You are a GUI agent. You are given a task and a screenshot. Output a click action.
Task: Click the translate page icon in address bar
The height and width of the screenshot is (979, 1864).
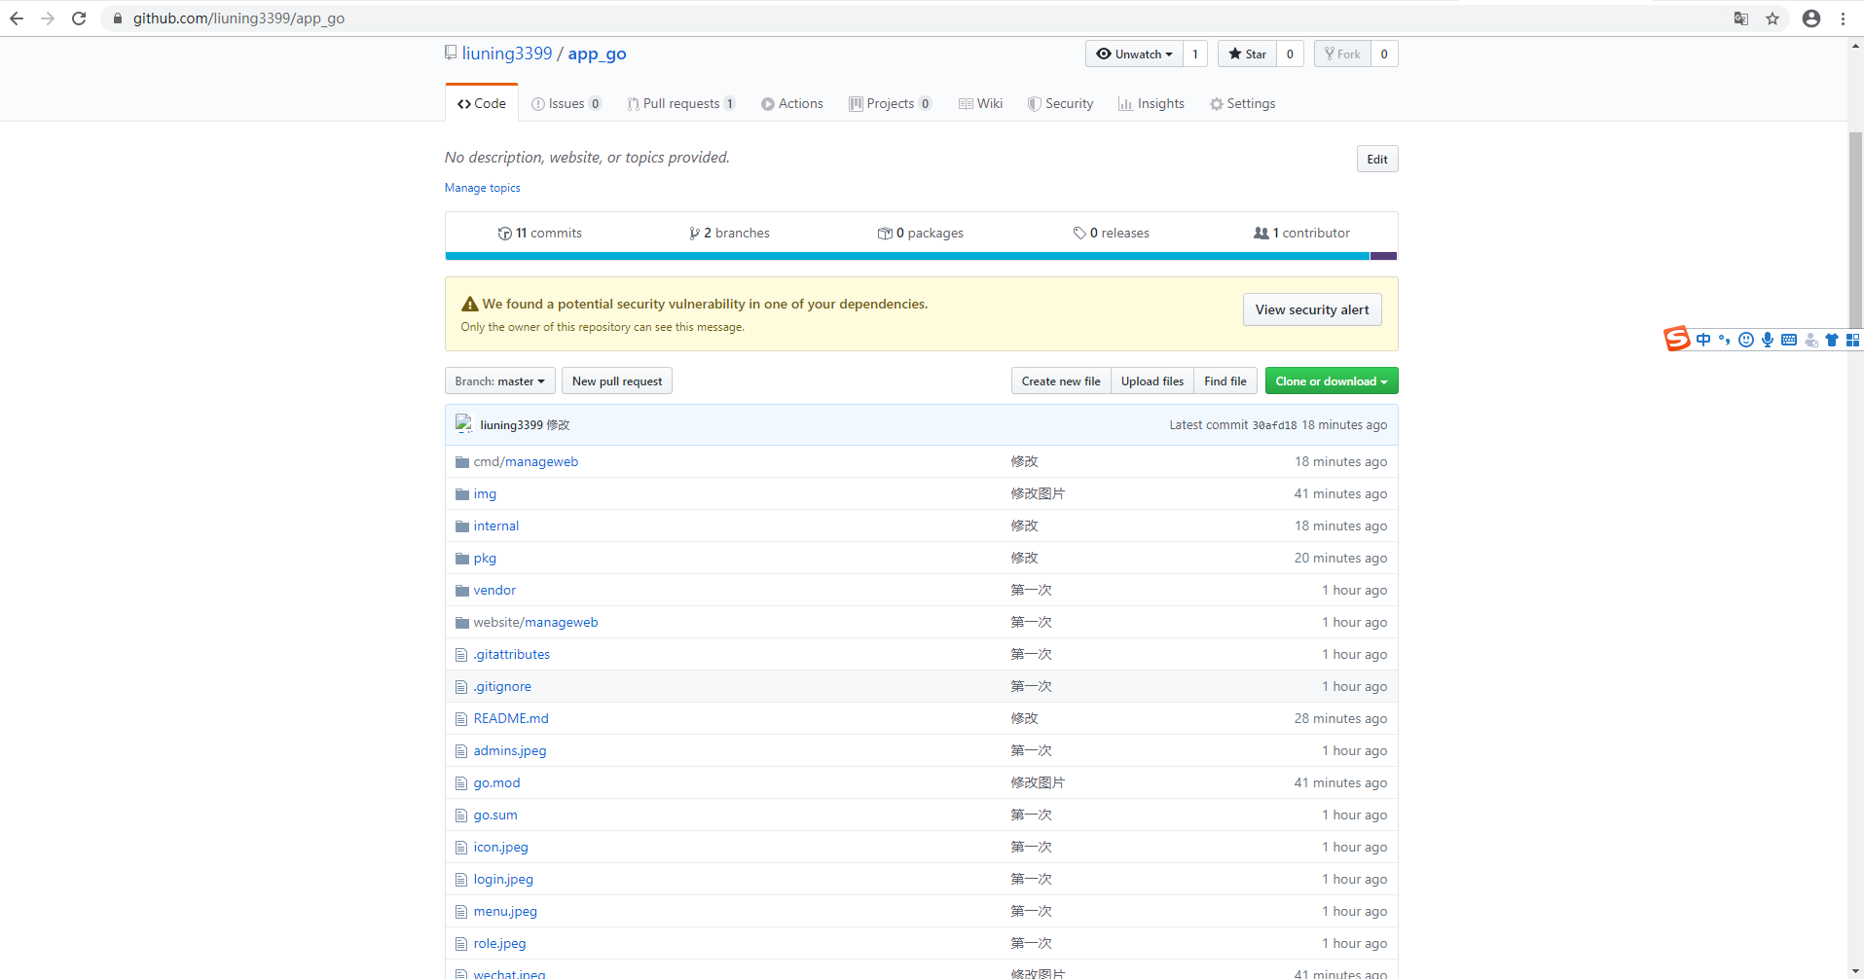(x=1741, y=18)
